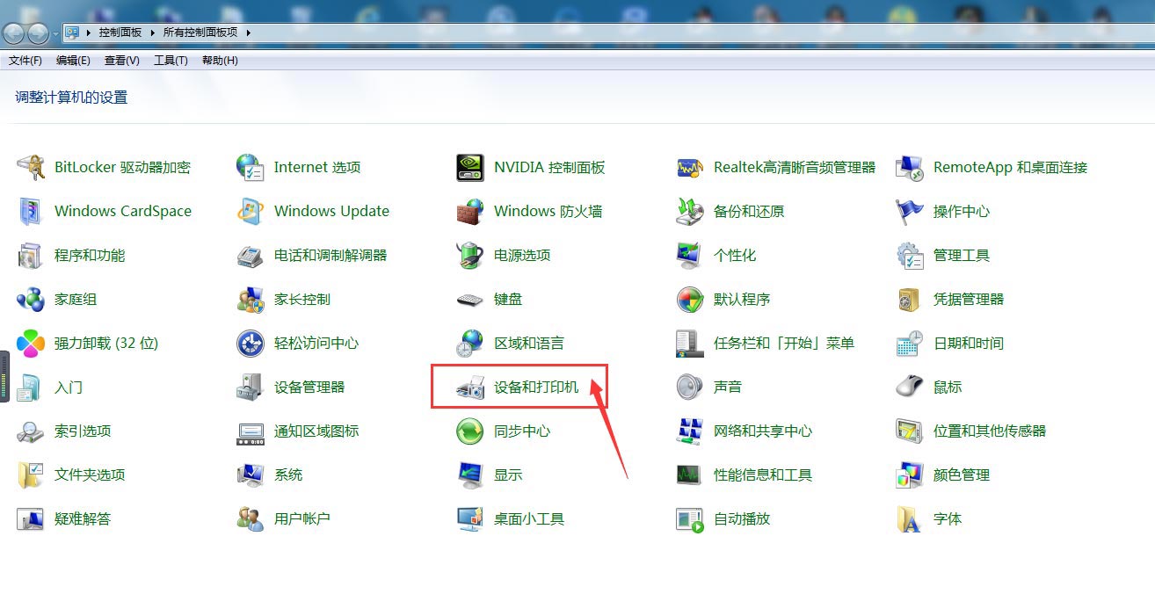Open the 通知区域图标 link
This screenshot has width=1155, height=594.
(316, 431)
